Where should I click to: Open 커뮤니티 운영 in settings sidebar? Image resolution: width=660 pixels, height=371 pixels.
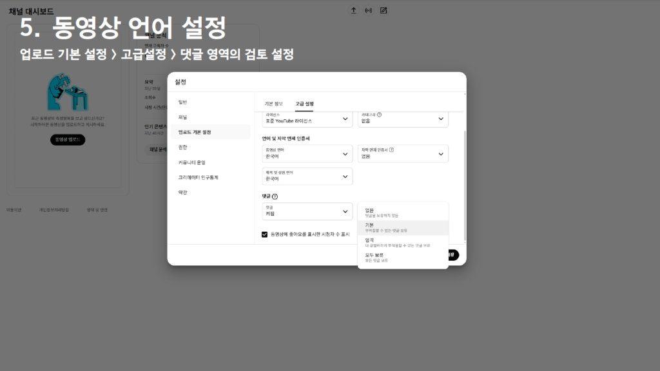[x=211, y=162]
